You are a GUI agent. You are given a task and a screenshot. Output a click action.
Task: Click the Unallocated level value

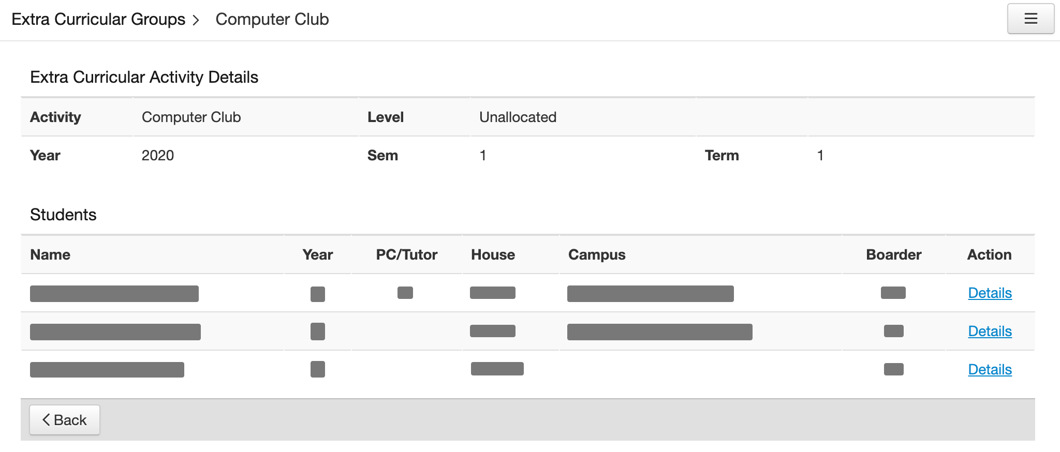[x=518, y=117]
